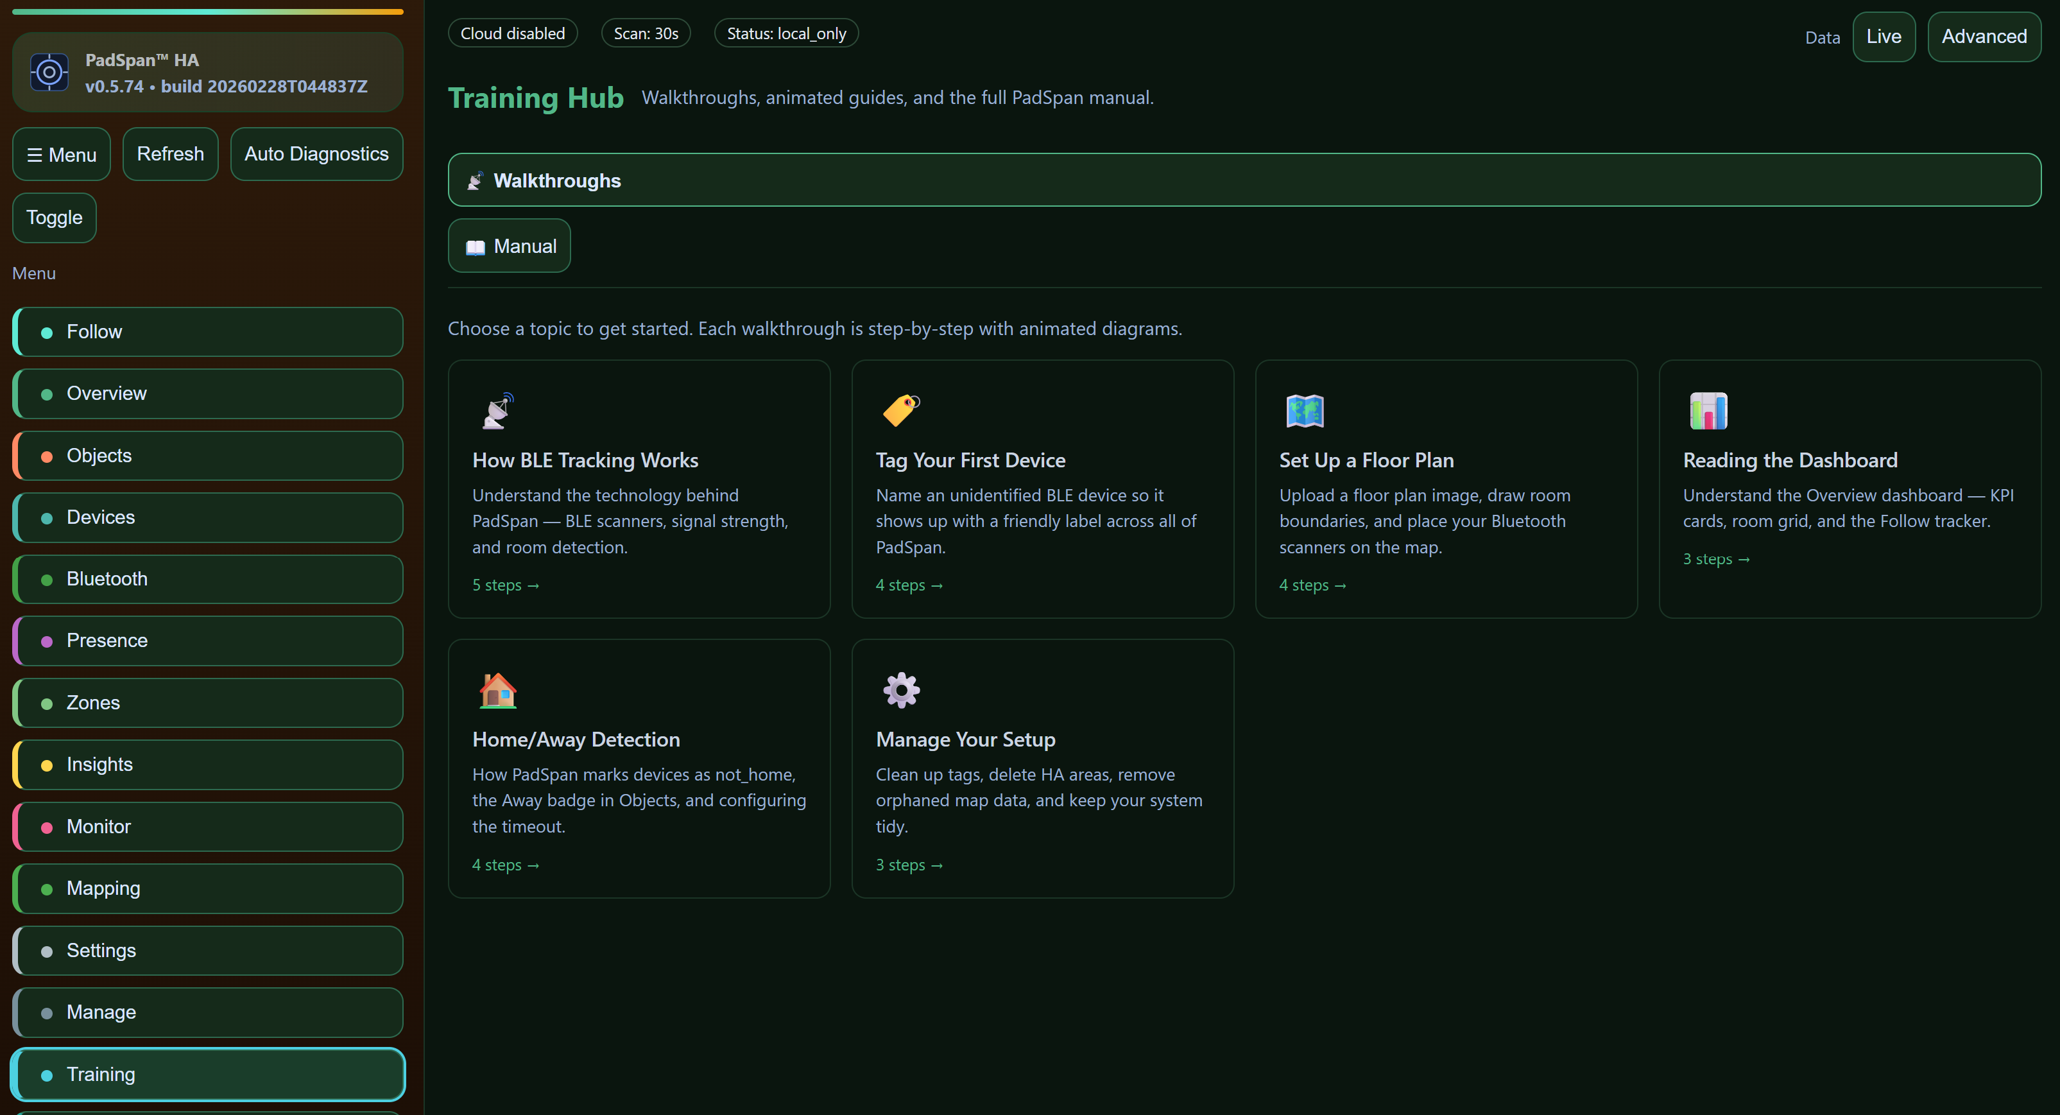2060x1115 pixels.
Task: Open Tag Your First Device walkthrough title
Action: coord(970,461)
